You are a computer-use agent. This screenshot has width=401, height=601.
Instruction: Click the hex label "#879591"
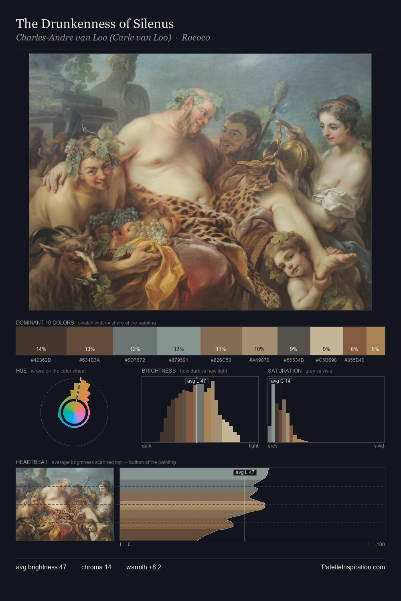tap(179, 360)
